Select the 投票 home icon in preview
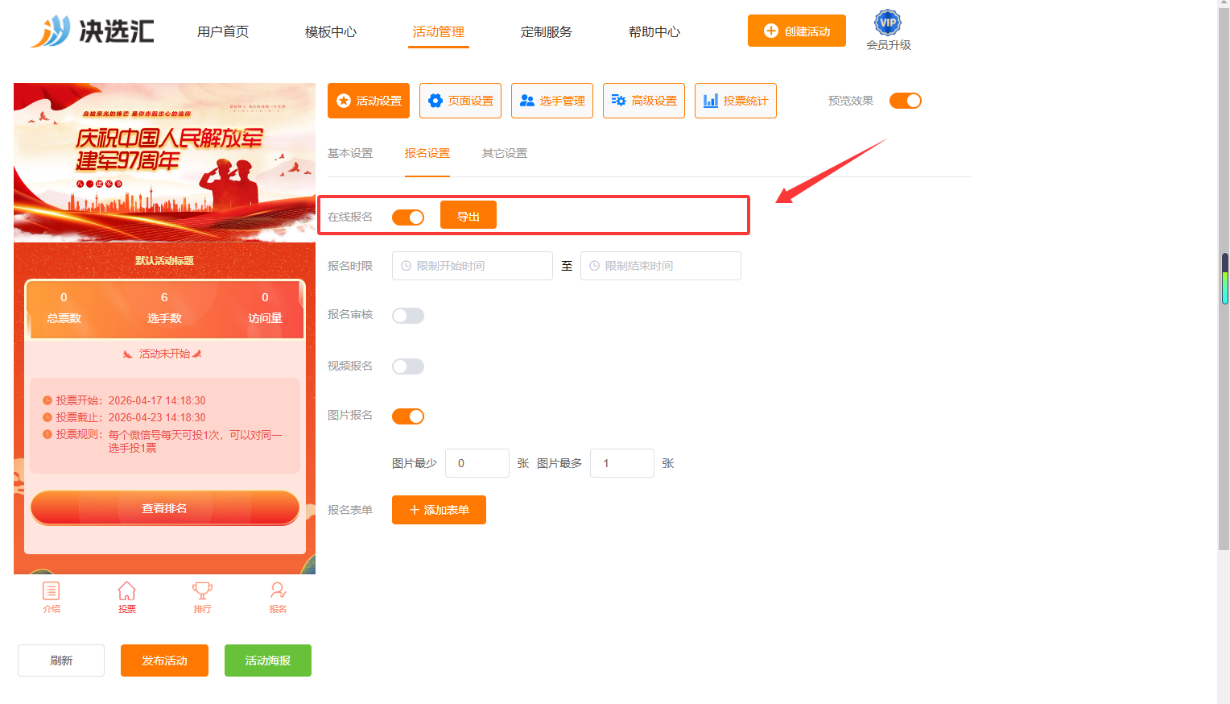 [x=127, y=598]
